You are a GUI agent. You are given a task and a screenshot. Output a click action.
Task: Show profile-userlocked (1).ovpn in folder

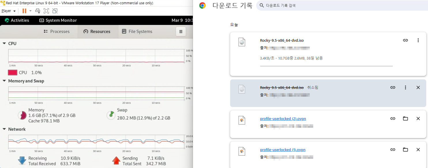coord(406,150)
